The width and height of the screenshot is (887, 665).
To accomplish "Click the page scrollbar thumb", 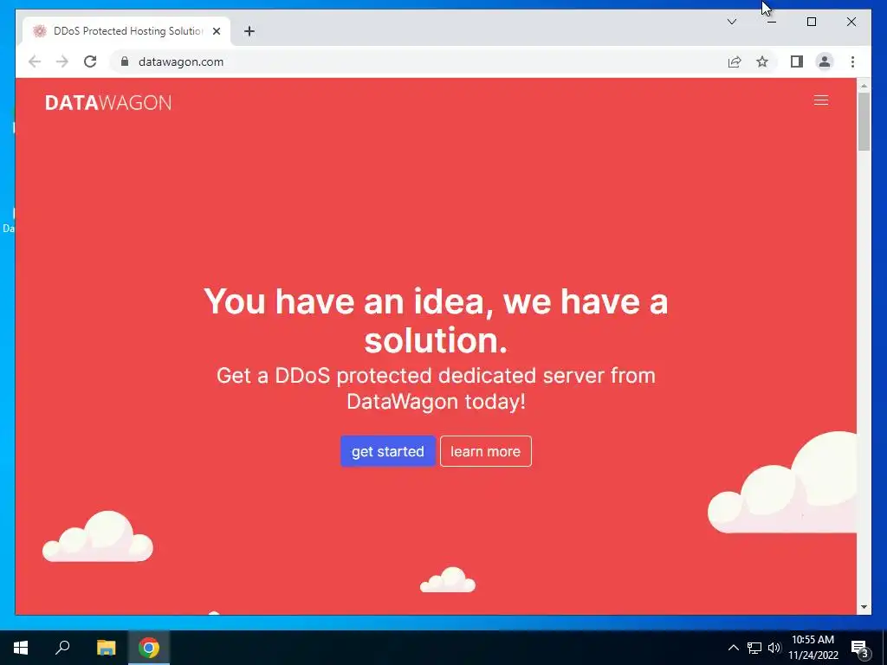I will (x=864, y=121).
